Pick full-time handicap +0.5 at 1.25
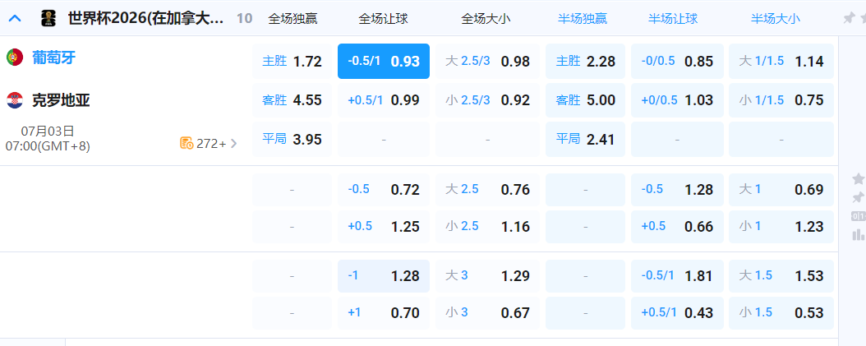This screenshot has height=346, width=866. point(384,227)
